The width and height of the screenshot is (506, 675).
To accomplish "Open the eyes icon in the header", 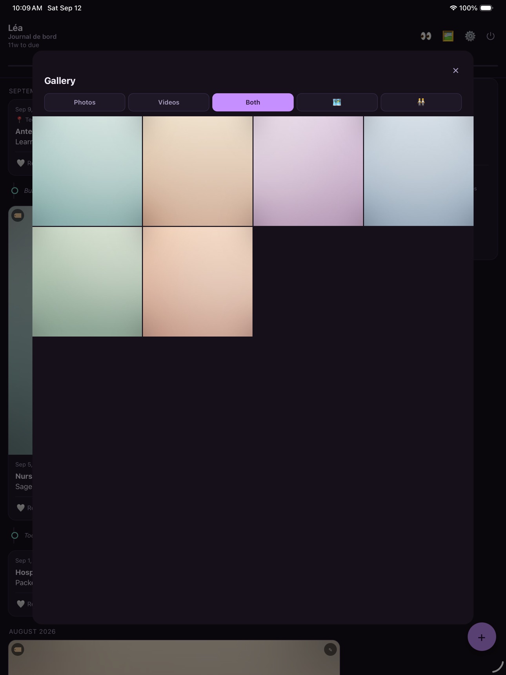I will point(426,36).
